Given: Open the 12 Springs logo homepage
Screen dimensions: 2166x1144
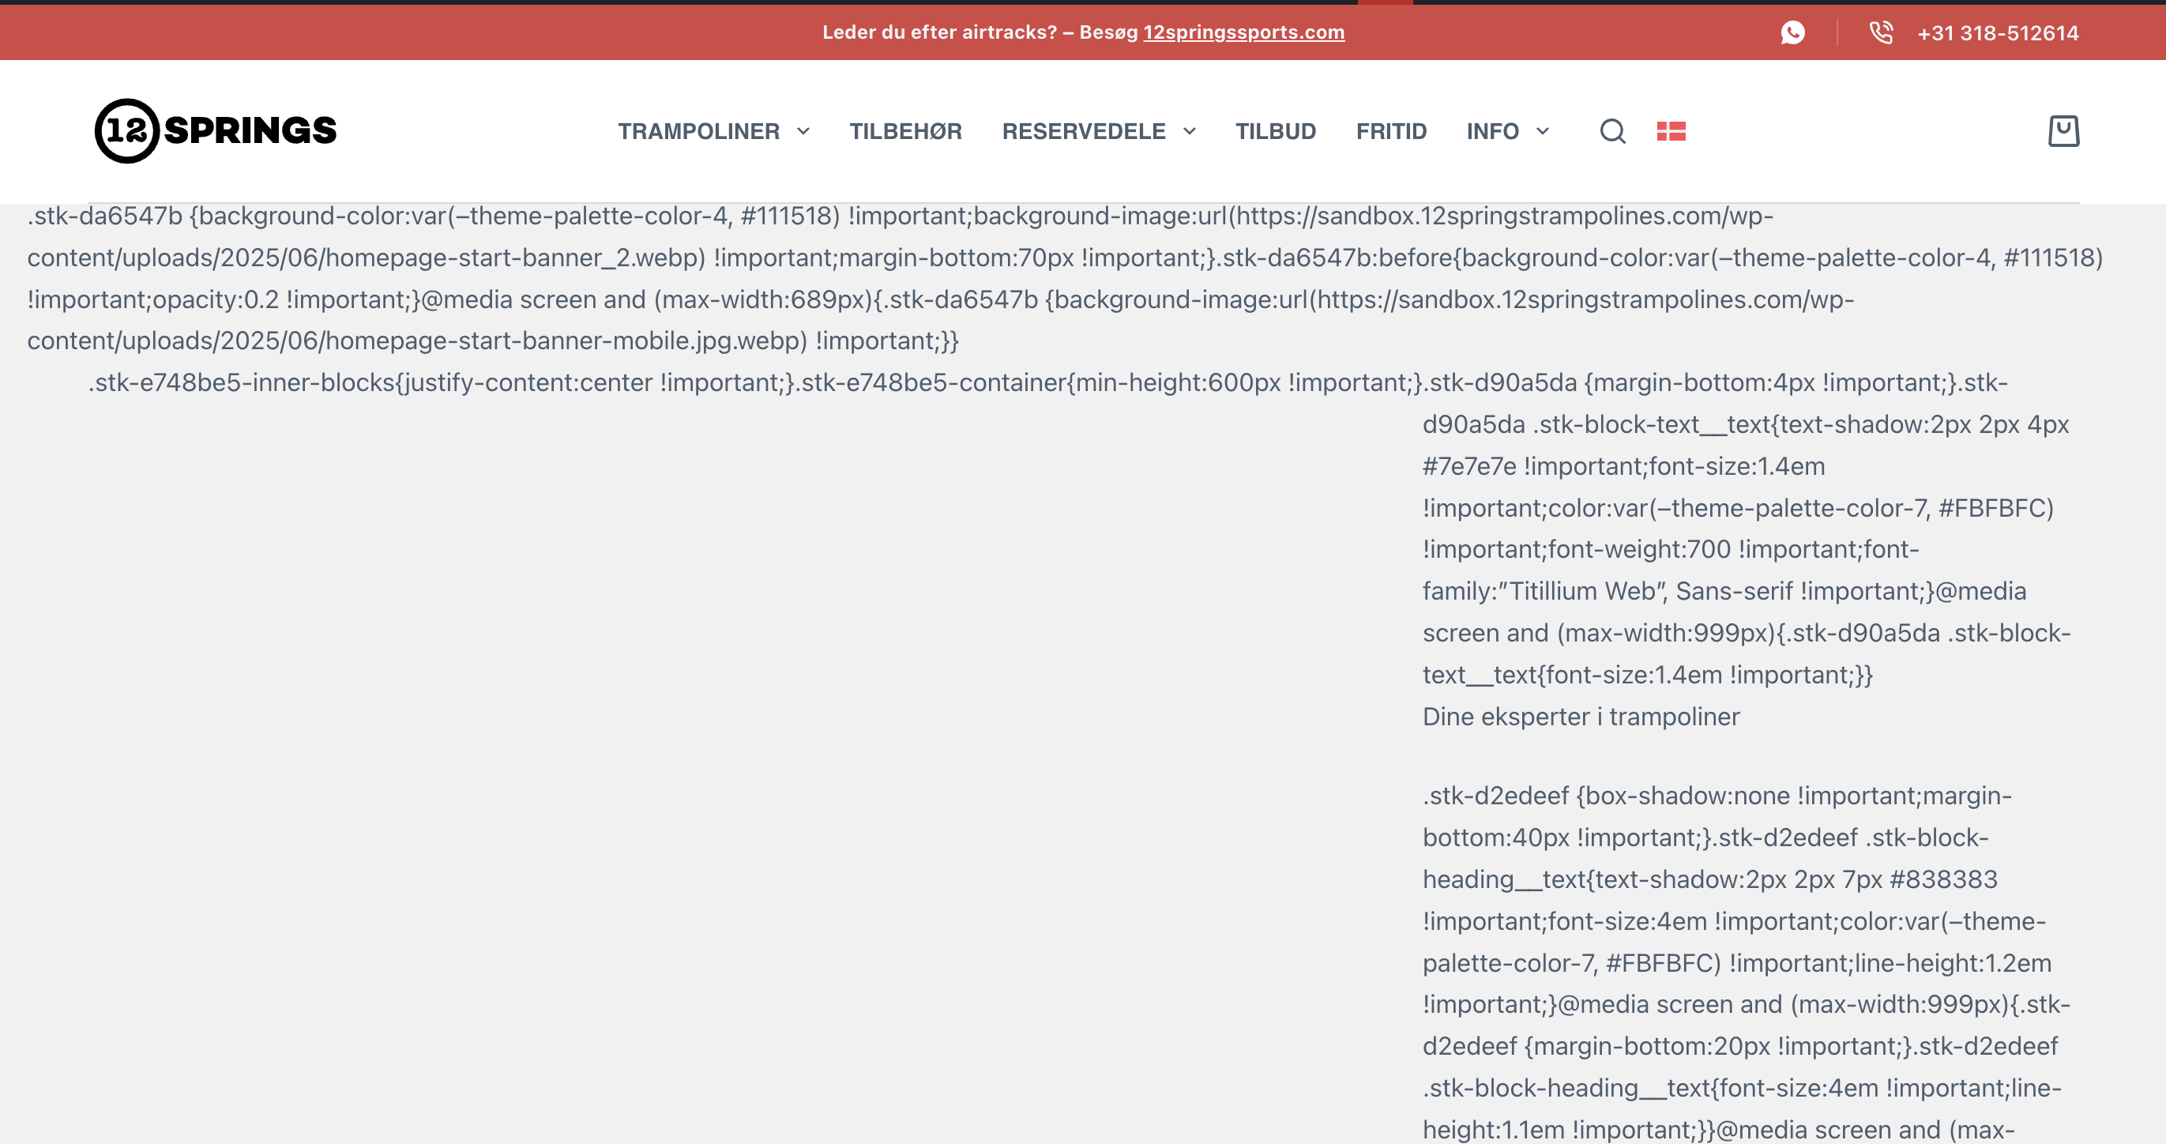Looking at the screenshot, I should pos(215,130).
